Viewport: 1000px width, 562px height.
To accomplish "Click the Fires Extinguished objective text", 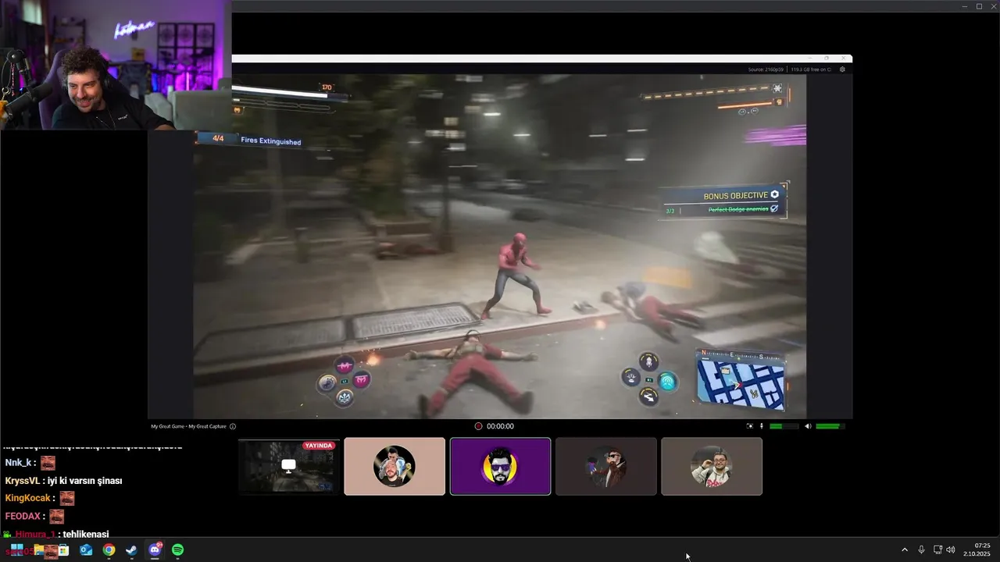I will (271, 141).
